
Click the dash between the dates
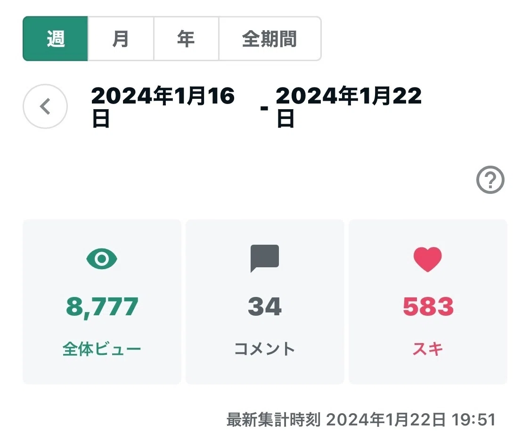(264, 108)
